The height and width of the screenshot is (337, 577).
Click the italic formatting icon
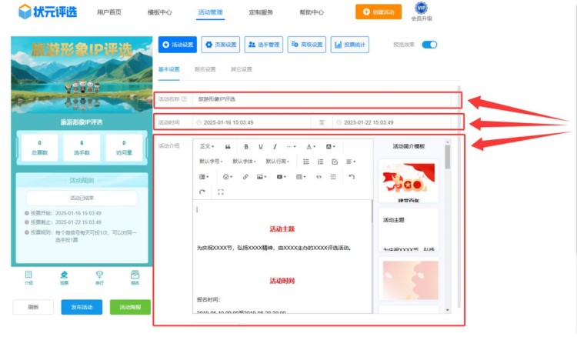point(275,146)
